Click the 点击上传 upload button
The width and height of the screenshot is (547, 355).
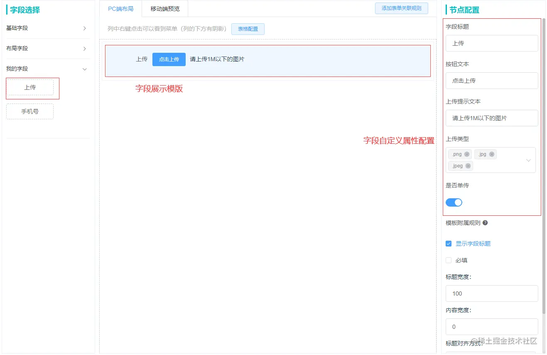[x=169, y=59]
